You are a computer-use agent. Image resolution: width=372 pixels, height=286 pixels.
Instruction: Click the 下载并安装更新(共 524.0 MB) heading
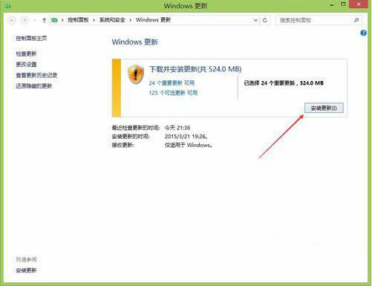click(x=195, y=69)
